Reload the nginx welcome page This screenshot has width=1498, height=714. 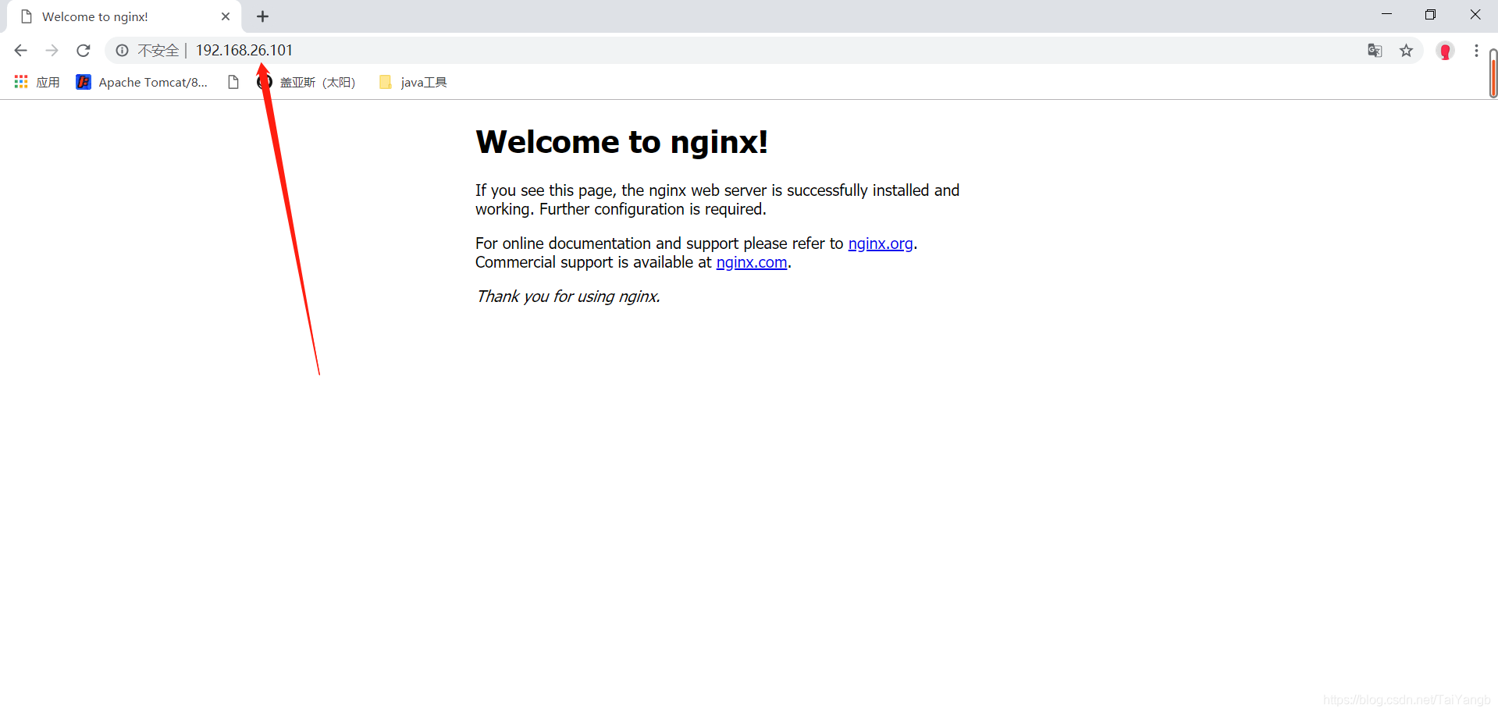click(x=84, y=51)
